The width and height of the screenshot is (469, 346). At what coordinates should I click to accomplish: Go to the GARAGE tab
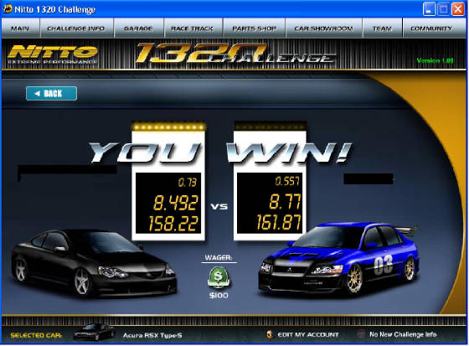pos(138,28)
